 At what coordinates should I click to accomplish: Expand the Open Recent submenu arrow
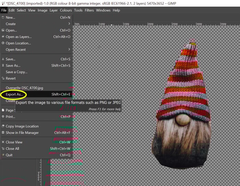point(69,49)
